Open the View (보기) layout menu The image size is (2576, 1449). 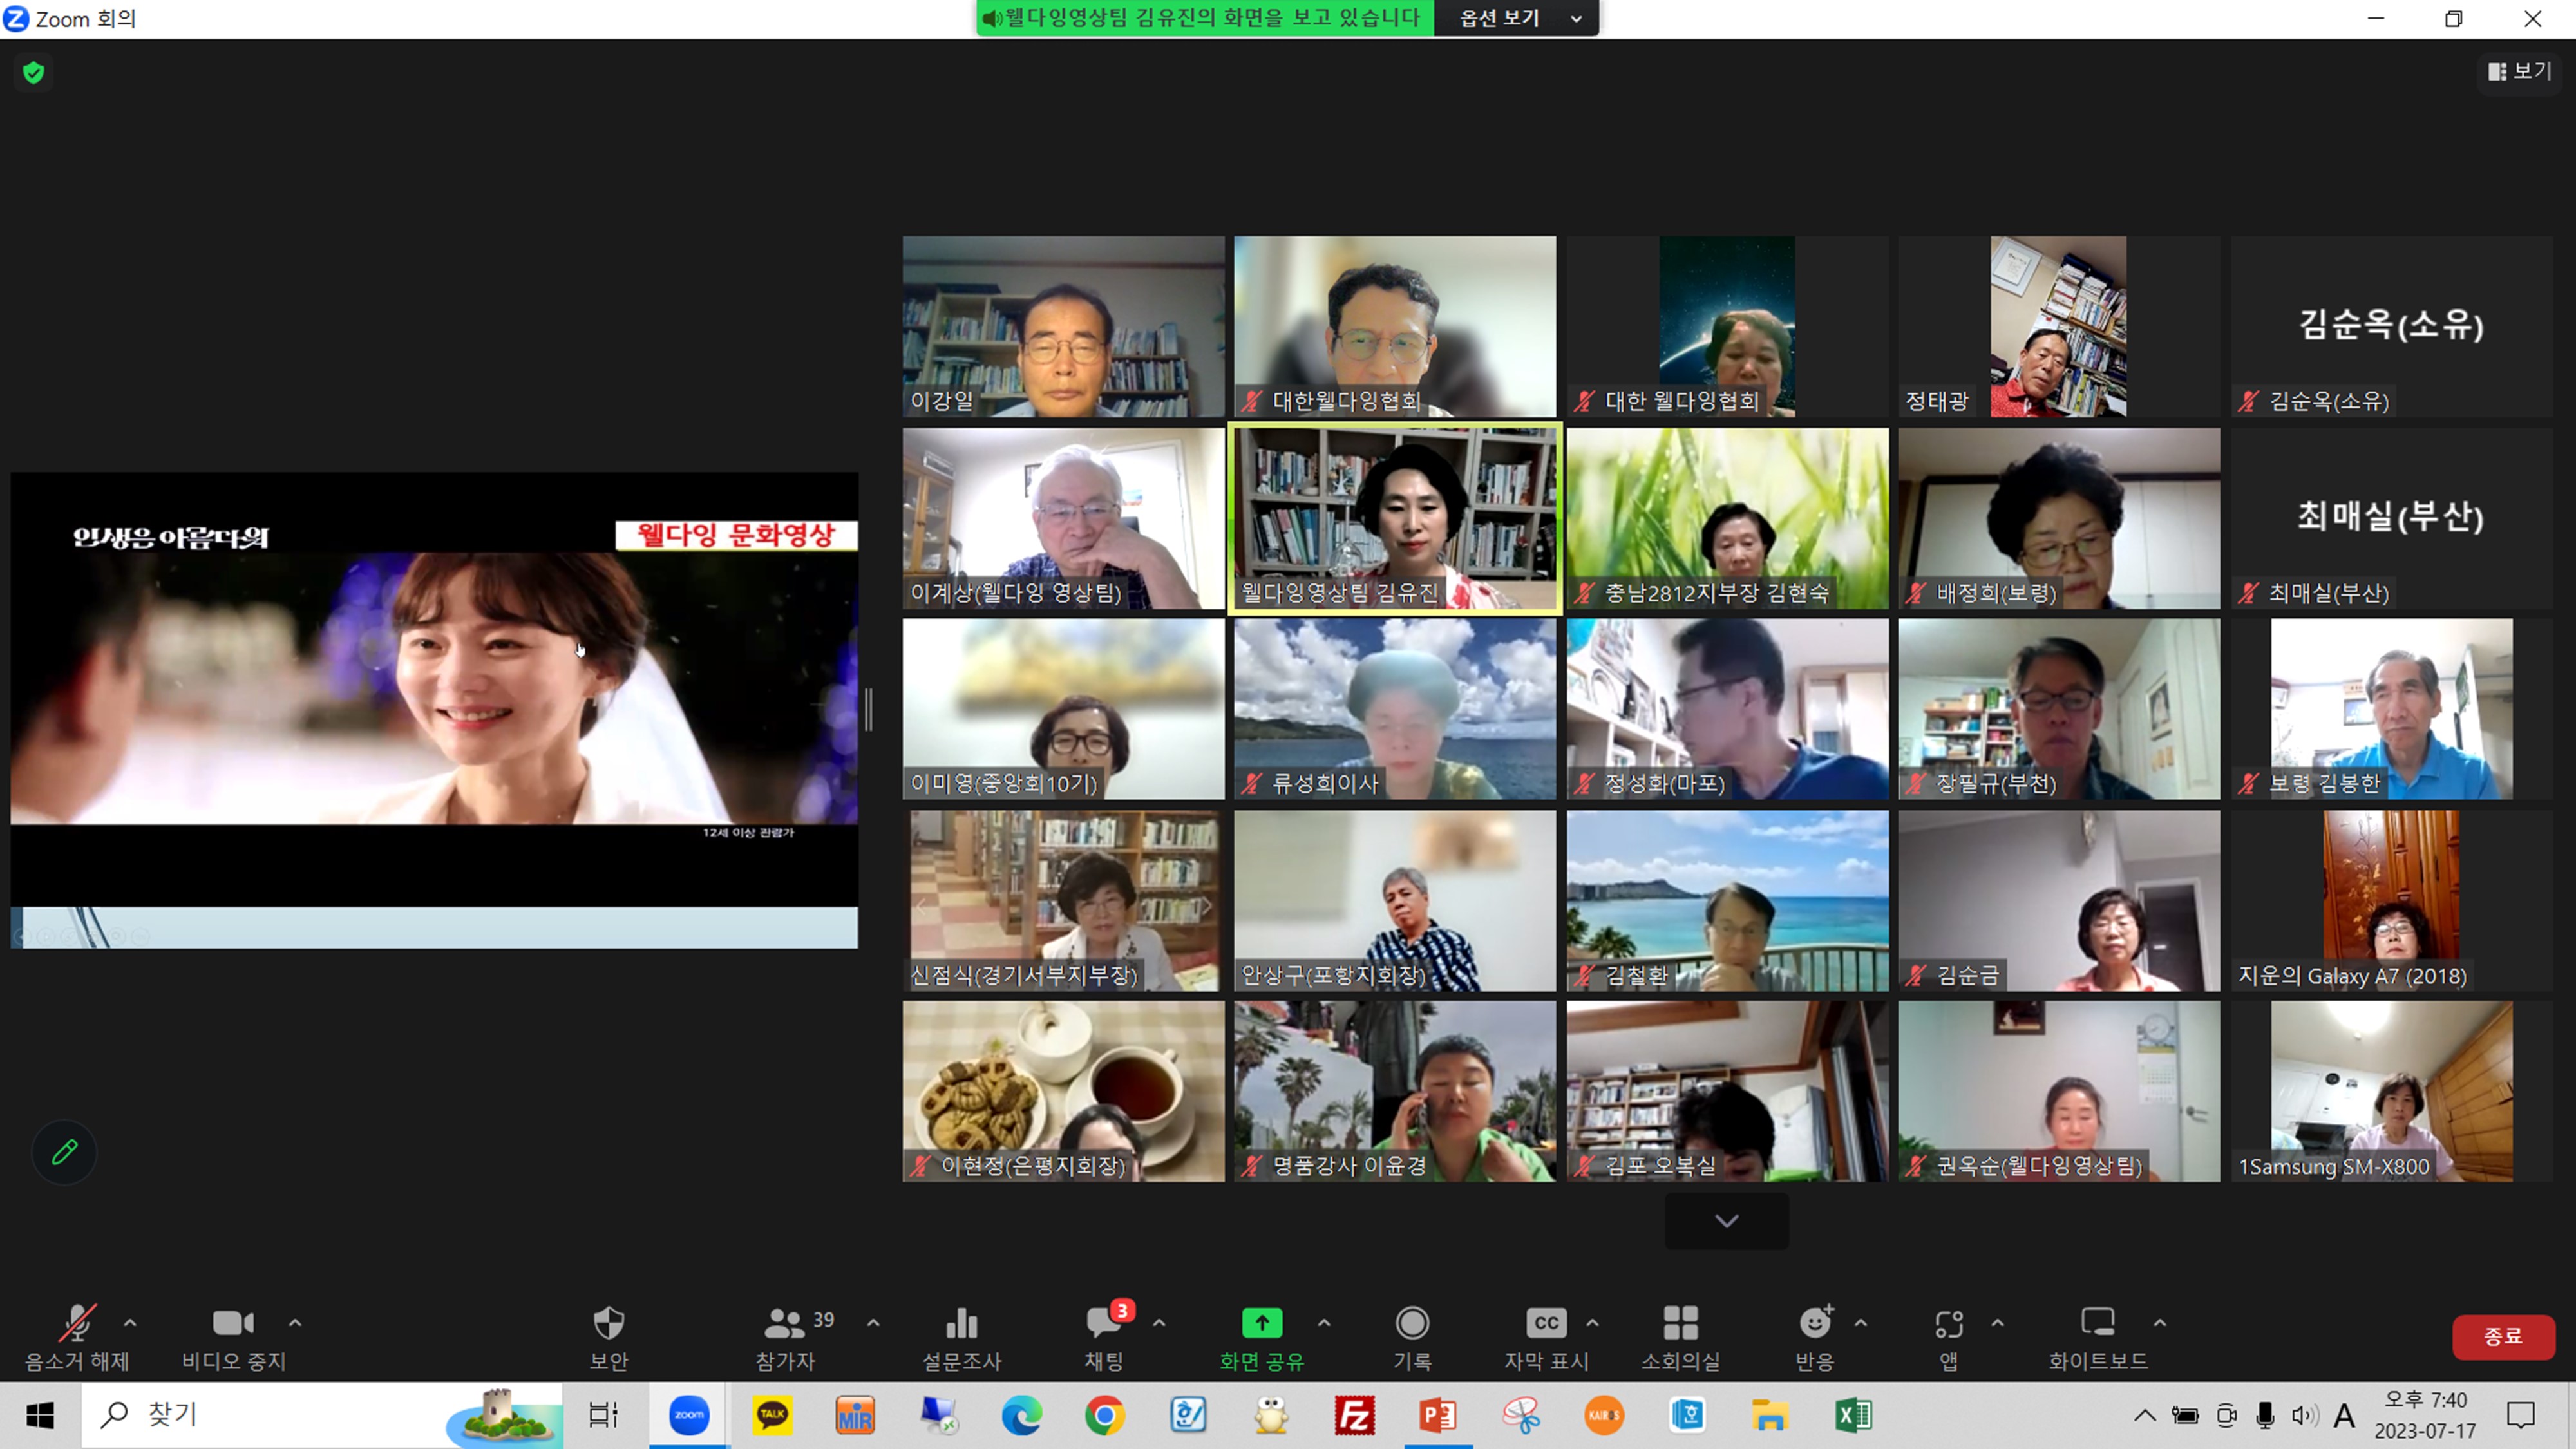click(2520, 71)
